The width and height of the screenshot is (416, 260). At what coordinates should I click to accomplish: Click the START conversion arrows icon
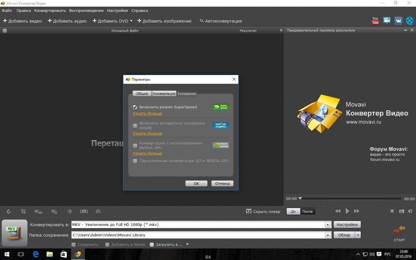(x=399, y=230)
